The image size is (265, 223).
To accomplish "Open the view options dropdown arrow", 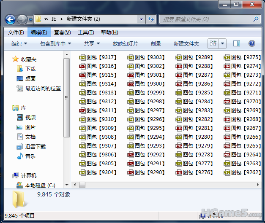I will (223, 43).
